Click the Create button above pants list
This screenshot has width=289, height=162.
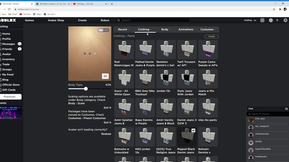(212, 36)
